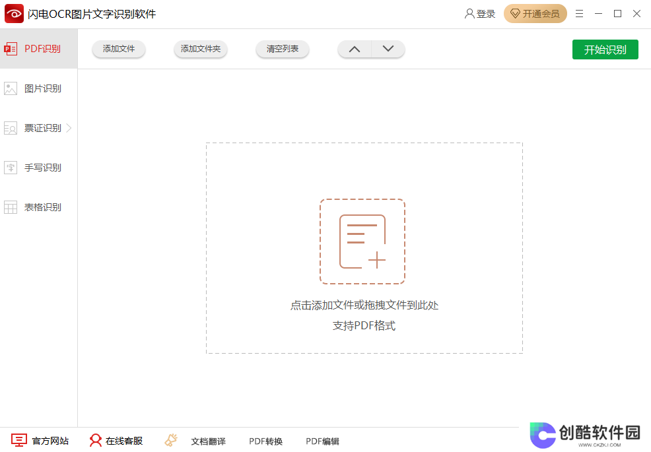Click the 登录 login text

(x=486, y=14)
